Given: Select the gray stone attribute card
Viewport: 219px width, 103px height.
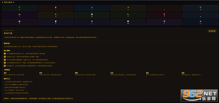Looking at the screenshot, I should [x=92, y=22].
